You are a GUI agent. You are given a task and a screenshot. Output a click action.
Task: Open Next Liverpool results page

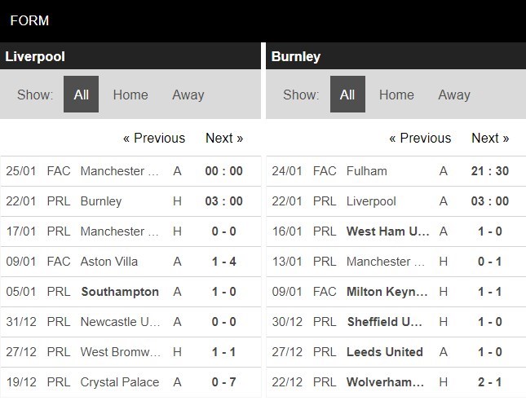[224, 138]
